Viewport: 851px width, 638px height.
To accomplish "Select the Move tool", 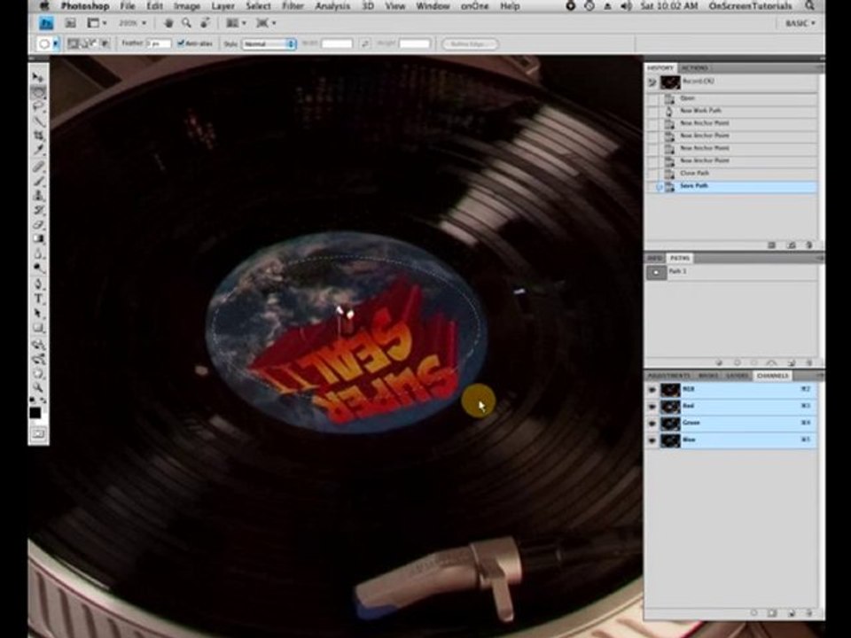I will [x=38, y=77].
